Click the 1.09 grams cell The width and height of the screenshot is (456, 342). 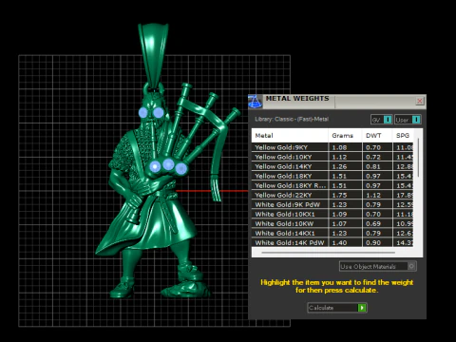point(345,214)
